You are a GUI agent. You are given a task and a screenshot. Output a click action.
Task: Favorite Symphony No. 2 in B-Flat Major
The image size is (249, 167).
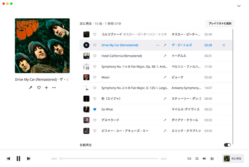95,88
